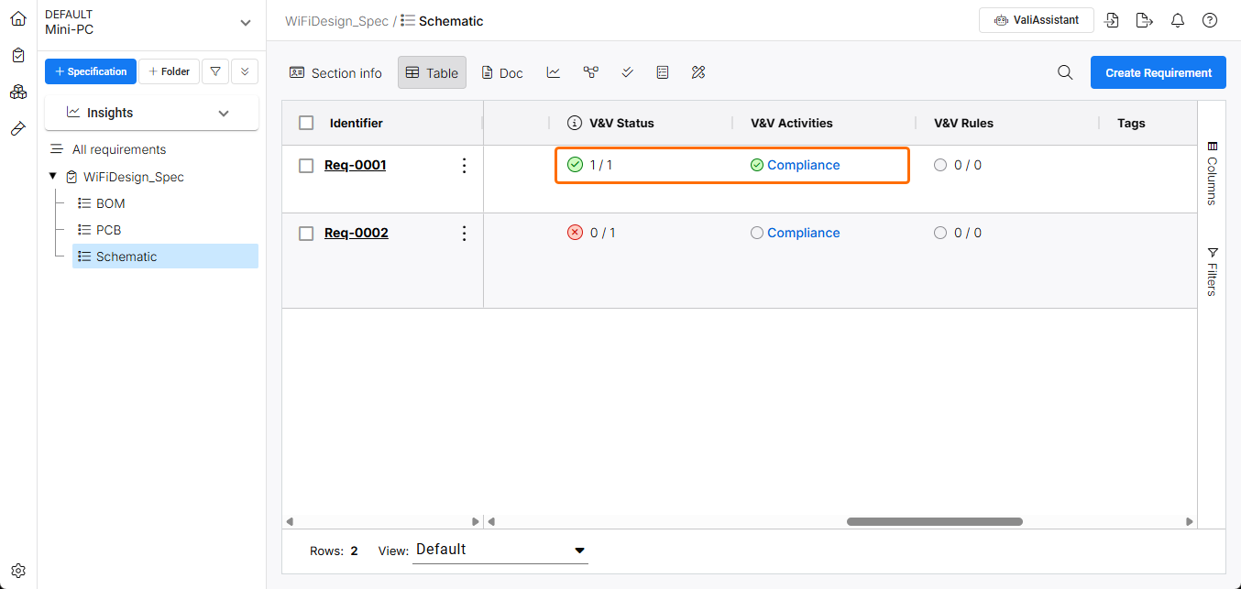The image size is (1241, 589).
Task: Toggle the select-all checkbox in Identifier header
Action: click(x=307, y=123)
